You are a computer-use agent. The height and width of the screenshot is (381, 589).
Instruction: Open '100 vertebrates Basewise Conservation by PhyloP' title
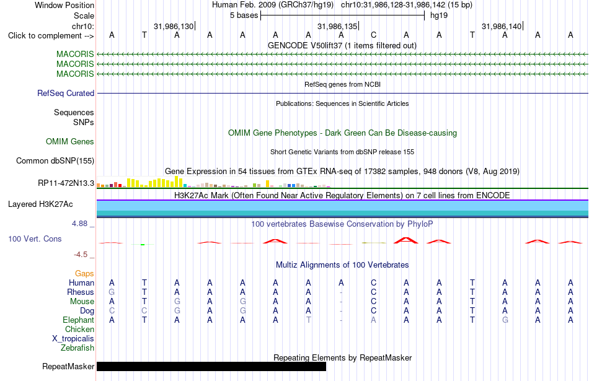[x=342, y=224]
